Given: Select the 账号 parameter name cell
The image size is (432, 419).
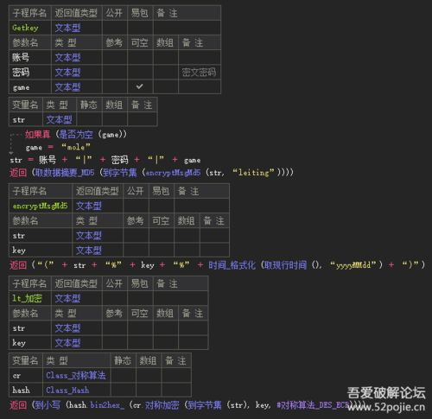Looking at the screenshot, I should point(30,57).
